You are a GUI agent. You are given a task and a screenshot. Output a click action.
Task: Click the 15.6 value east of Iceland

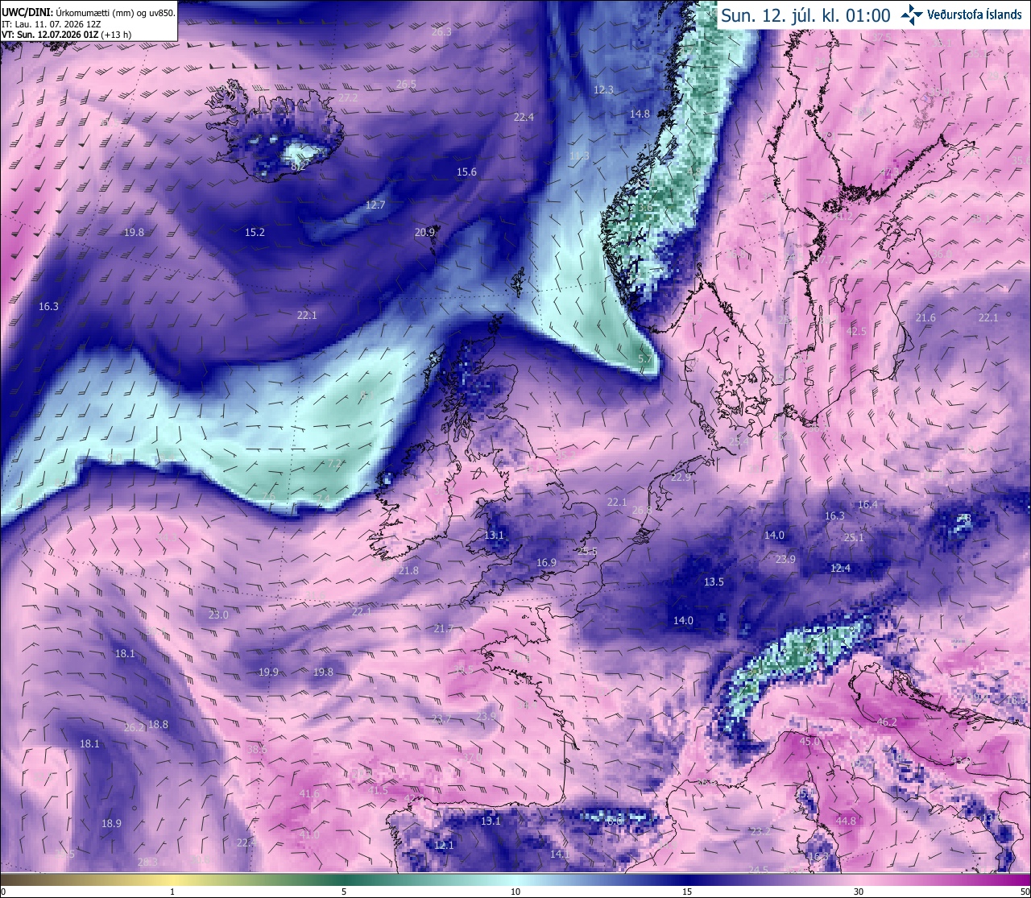point(466,172)
